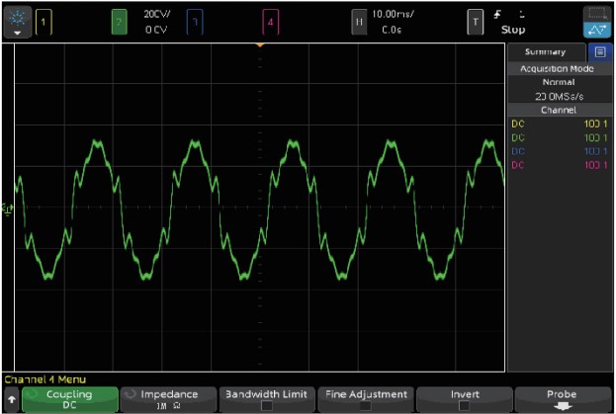Click the horizontal timebase H icon
Image resolution: width=616 pixels, height=414 pixels.
359,22
